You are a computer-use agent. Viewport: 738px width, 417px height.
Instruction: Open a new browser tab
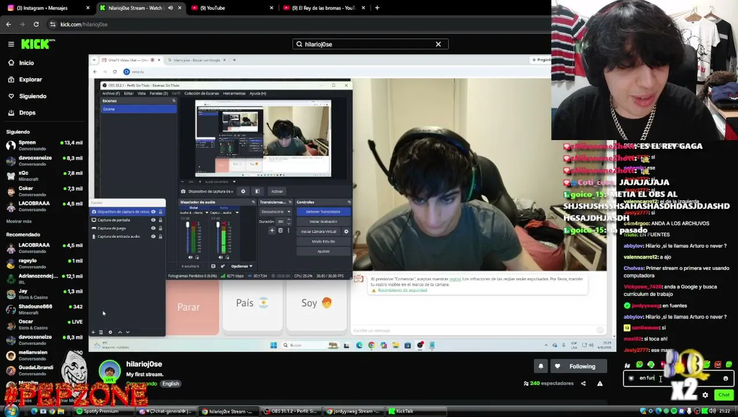click(x=377, y=8)
